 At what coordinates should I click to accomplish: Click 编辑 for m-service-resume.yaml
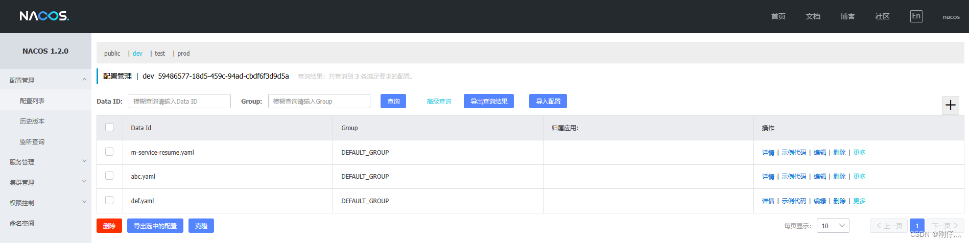820,153
